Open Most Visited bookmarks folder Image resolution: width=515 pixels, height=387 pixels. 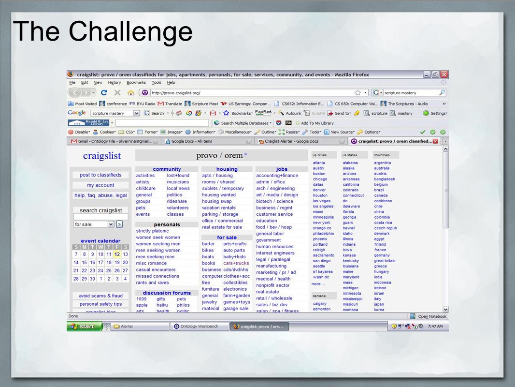tap(82, 104)
